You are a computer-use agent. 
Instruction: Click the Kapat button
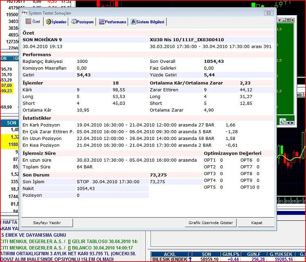click(257, 223)
